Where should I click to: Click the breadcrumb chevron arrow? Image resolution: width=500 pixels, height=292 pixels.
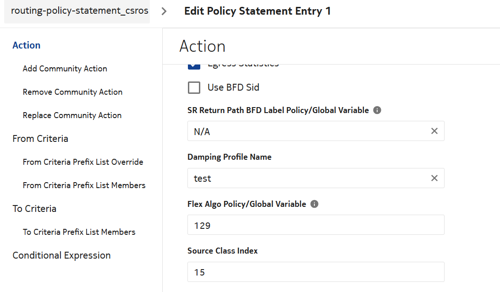click(164, 11)
